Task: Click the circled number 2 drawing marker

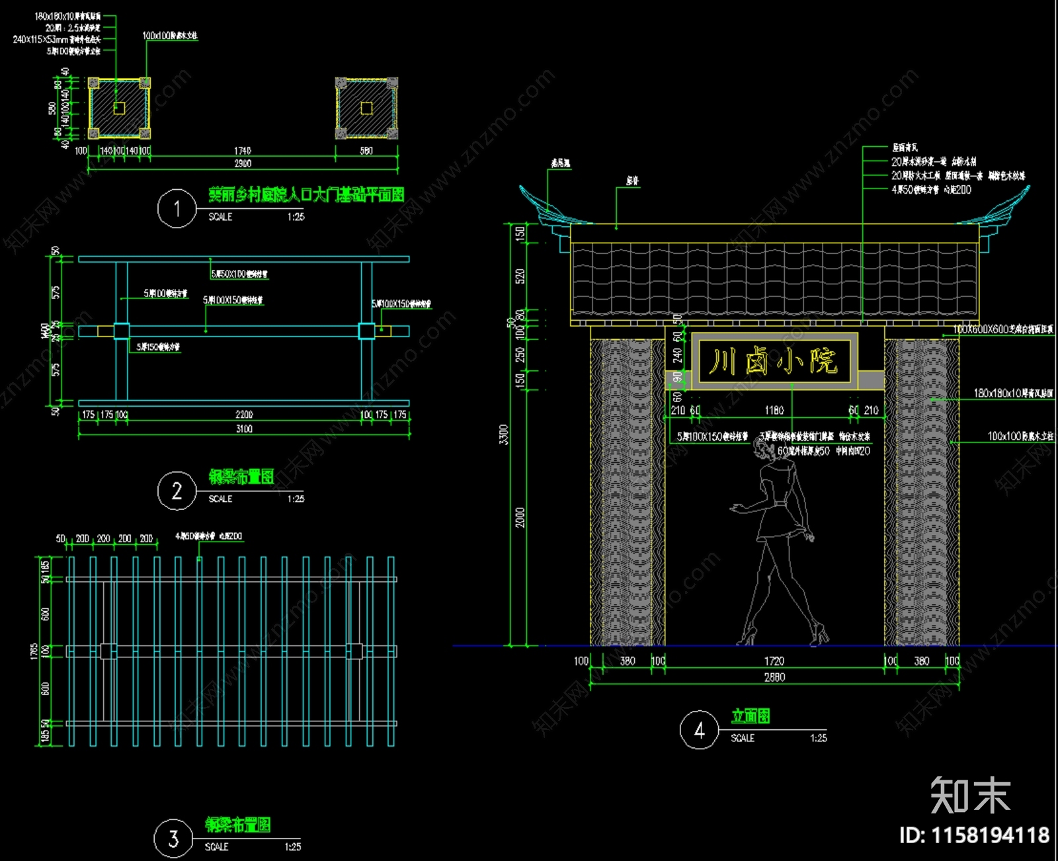Action: 177,491
